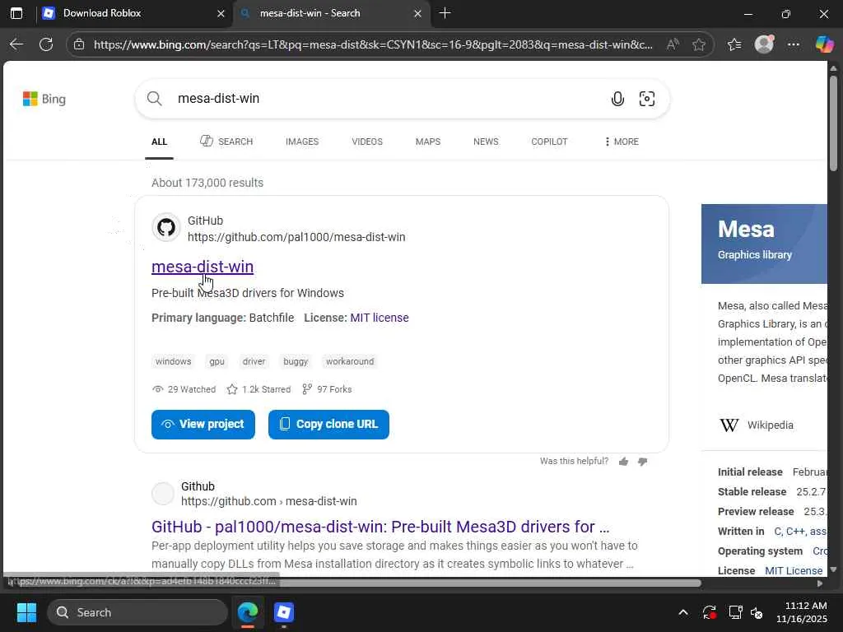The height and width of the screenshot is (632, 843).
Task: Switch to the IMAGES tab
Action: (x=302, y=142)
